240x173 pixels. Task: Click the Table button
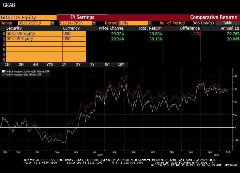pos(228,23)
